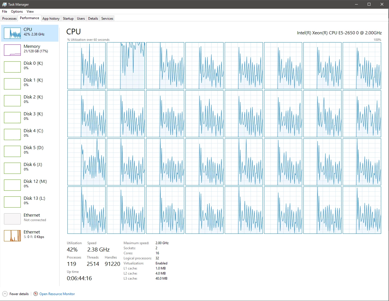Open the View menu
The image size is (389, 301).
coord(30,12)
